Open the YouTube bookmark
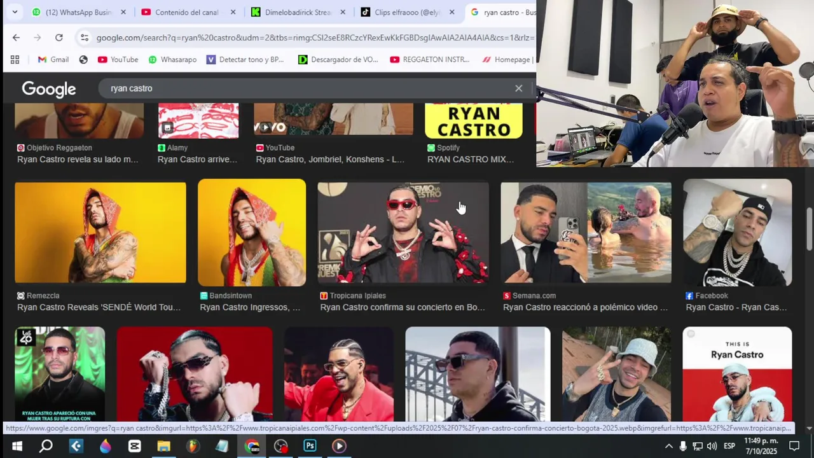 [x=118, y=59]
